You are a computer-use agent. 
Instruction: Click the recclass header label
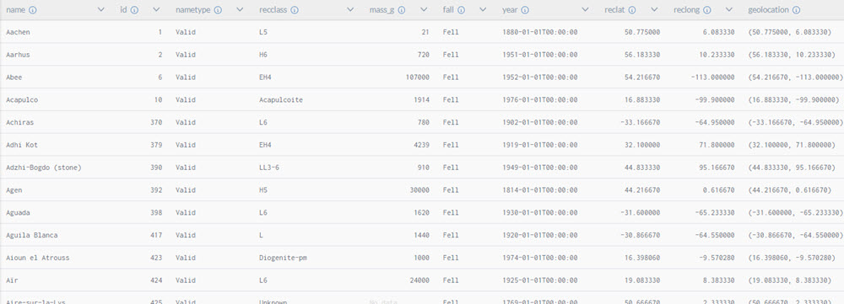click(x=273, y=10)
